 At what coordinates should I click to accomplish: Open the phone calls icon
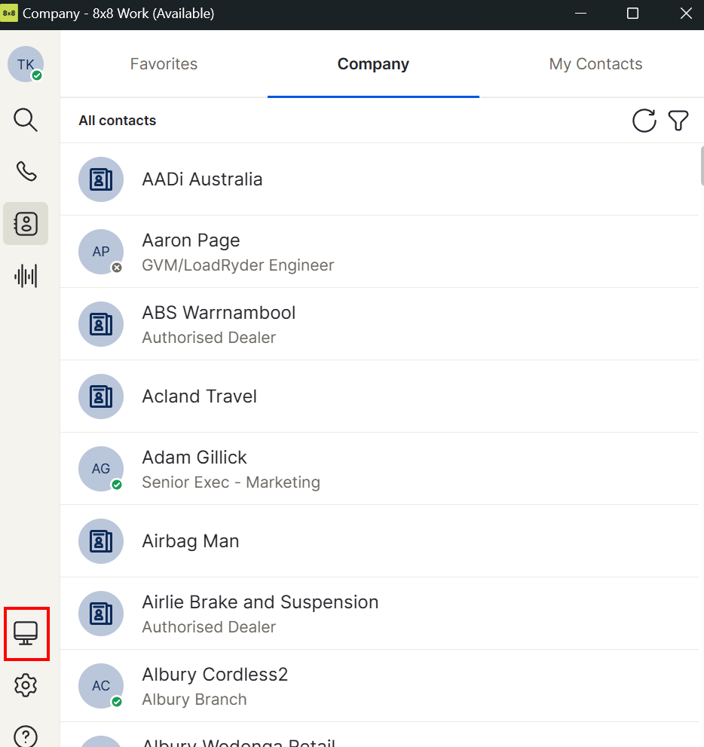(x=26, y=171)
